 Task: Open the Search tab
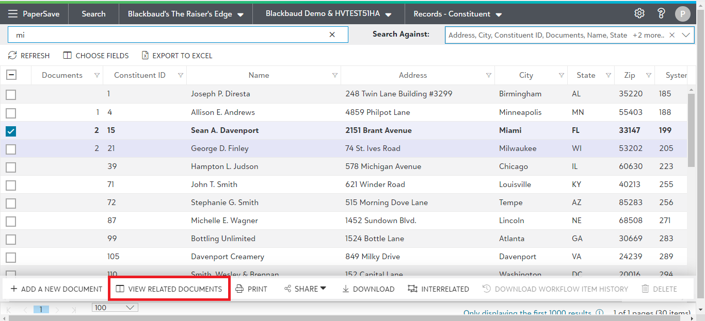[x=93, y=14]
